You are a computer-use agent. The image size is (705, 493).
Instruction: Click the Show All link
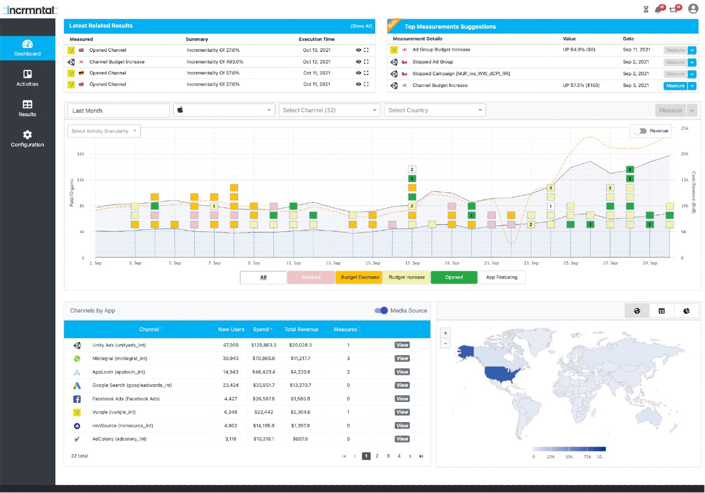coord(362,26)
